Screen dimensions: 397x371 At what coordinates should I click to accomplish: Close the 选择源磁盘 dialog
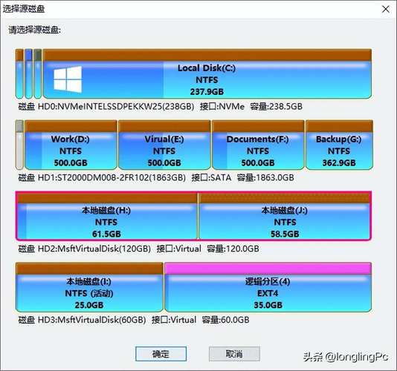click(x=386, y=9)
